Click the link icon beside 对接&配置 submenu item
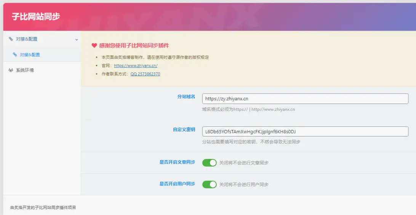Viewport: 416px width, 215px height. [x=15, y=55]
